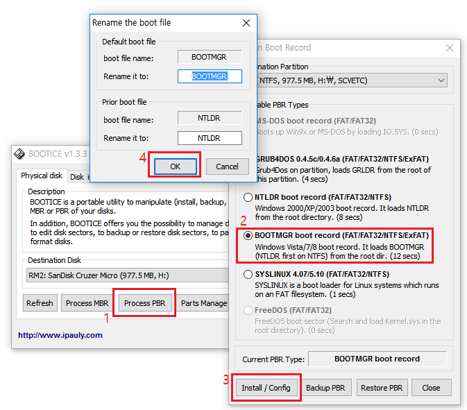Switch to the Physical disk tab
The image size is (467, 410).
pos(42,176)
